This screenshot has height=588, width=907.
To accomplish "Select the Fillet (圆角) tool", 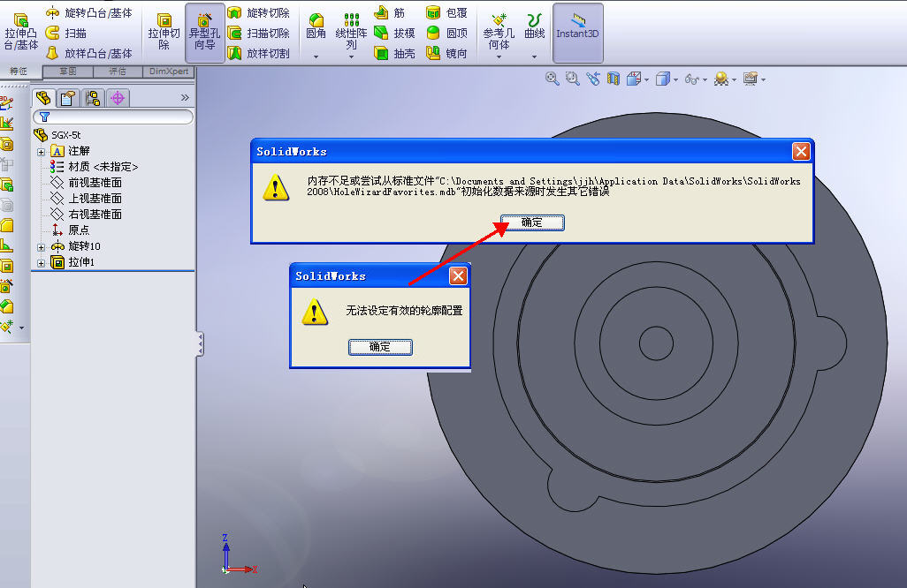I will 315,26.
